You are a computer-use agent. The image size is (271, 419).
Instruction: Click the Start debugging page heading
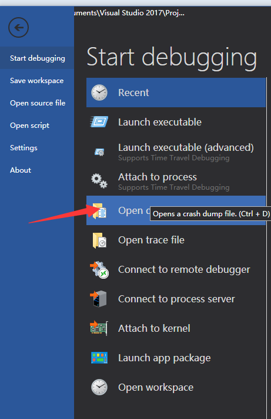pos(172,57)
